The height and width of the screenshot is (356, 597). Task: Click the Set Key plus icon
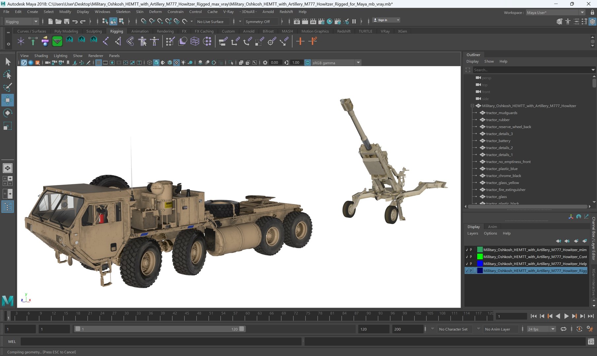(300, 41)
